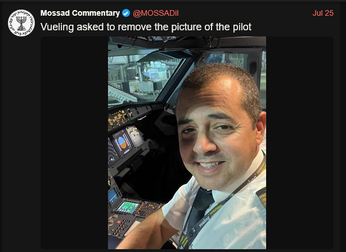Click the green MCDU screen in photo
This screenshot has height=252, width=346.
coord(127,207)
